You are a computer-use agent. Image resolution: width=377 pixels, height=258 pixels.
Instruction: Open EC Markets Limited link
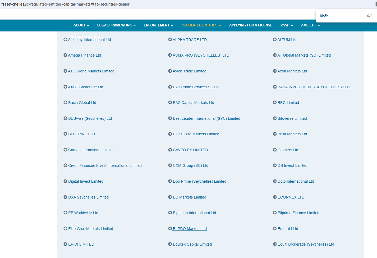[x=190, y=197]
